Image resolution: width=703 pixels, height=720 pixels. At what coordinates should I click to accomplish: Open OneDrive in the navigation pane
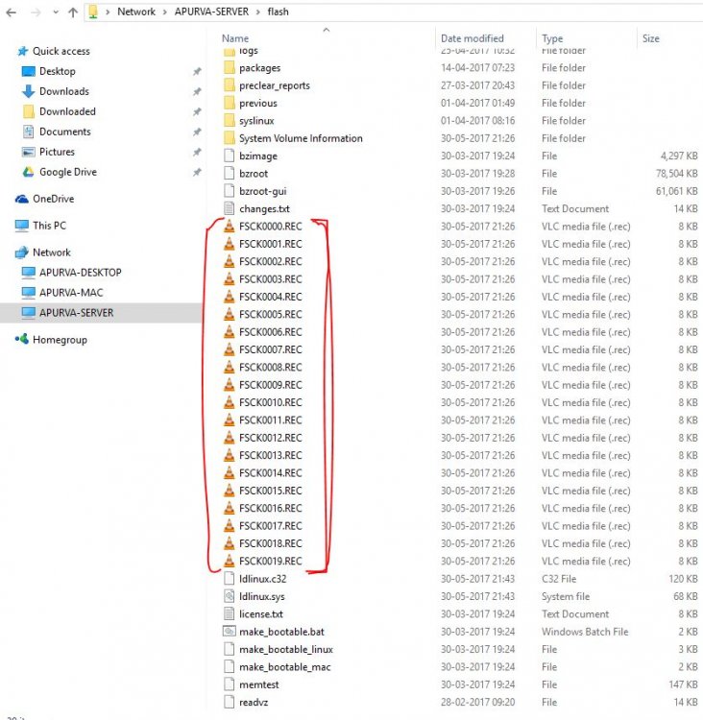53,199
